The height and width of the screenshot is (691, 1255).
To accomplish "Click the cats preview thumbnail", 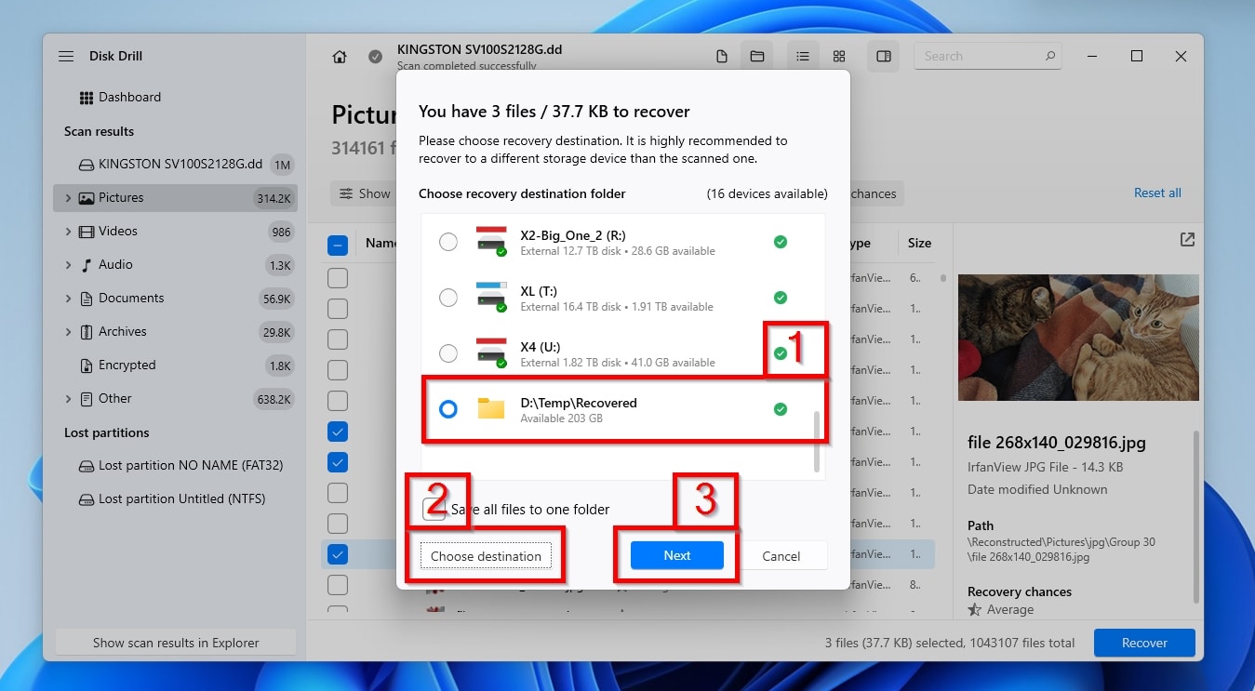I will click(1078, 337).
